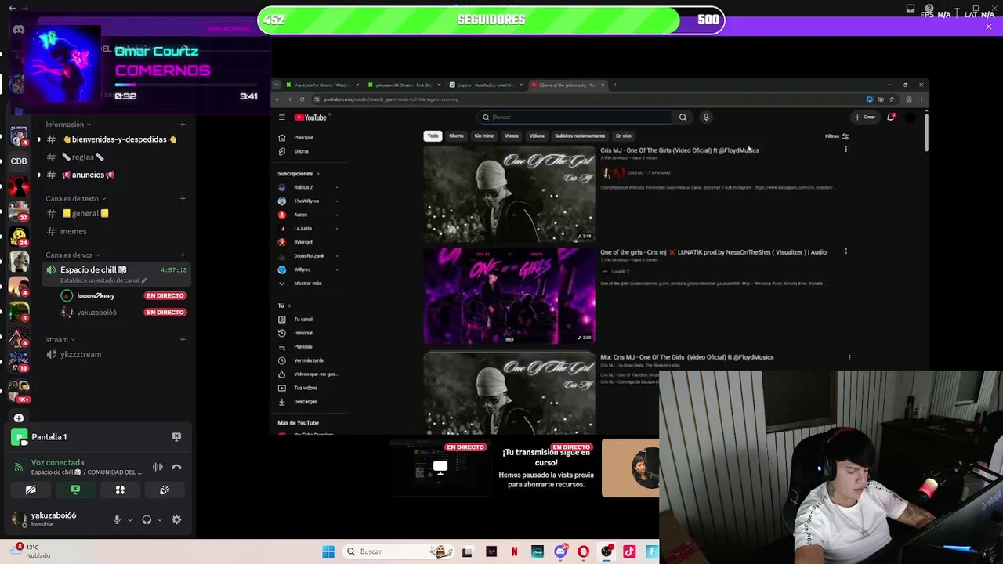Image resolution: width=1003 pixels, height=564 pixels.
Task: Select the Todo filter chip
Action: click(433, 136)
